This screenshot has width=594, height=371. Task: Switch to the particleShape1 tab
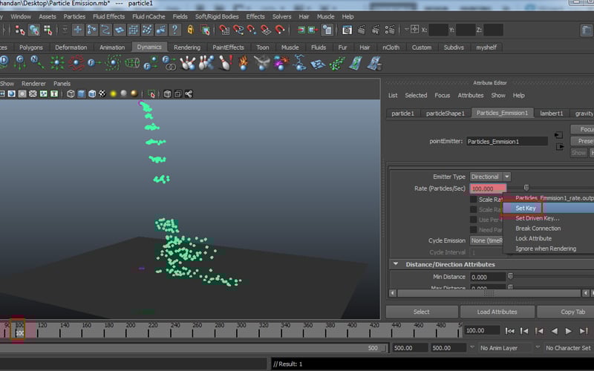[x=445, y=114]
